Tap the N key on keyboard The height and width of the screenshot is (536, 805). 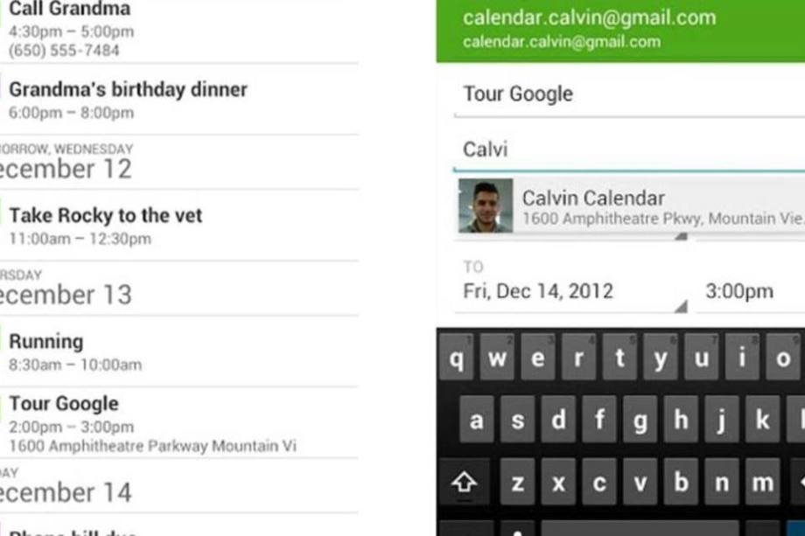(721, 482)
